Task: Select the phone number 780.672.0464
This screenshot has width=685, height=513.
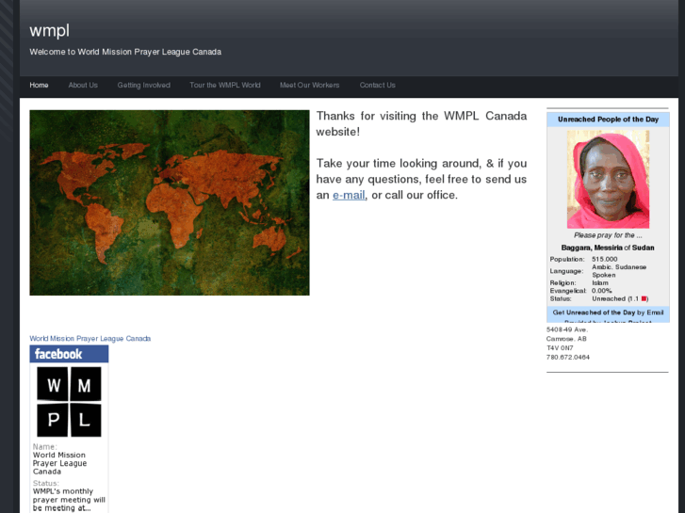Action: coord(568,357)
